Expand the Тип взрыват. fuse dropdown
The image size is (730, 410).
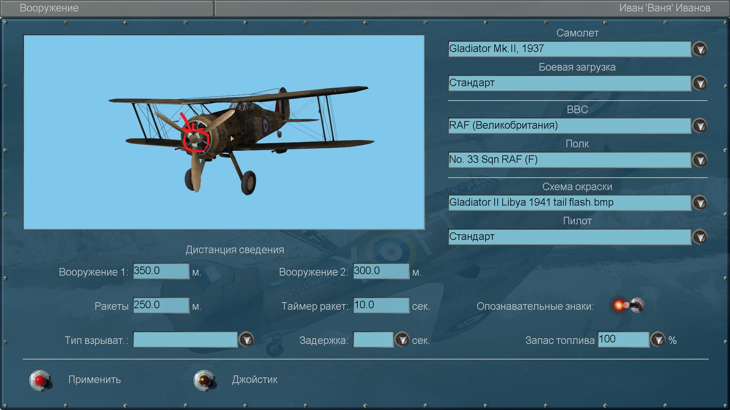[x=246, y=339]
